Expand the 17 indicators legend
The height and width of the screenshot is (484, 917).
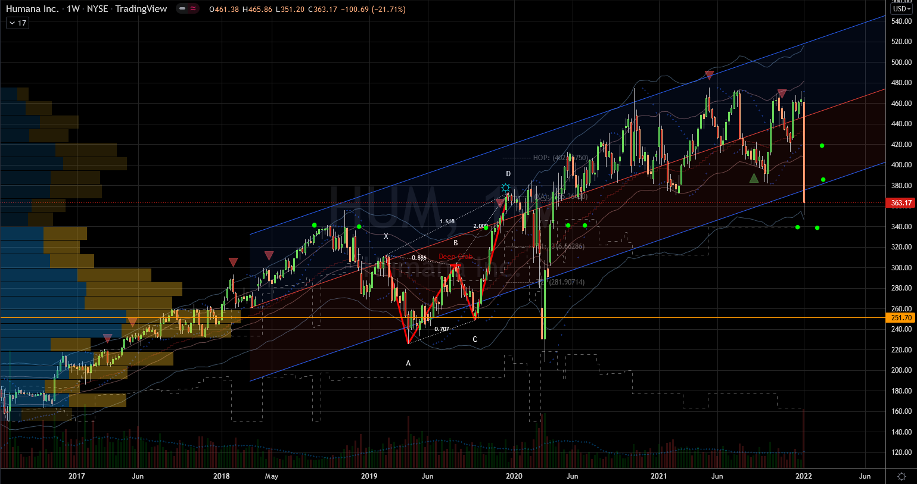click(17, 23)
